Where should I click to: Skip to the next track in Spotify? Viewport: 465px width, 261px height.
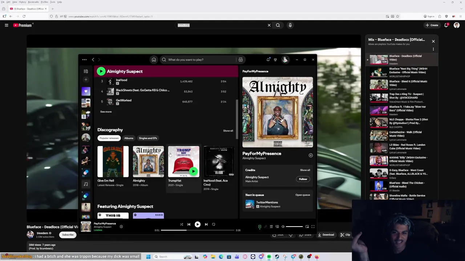pos(206,224)
